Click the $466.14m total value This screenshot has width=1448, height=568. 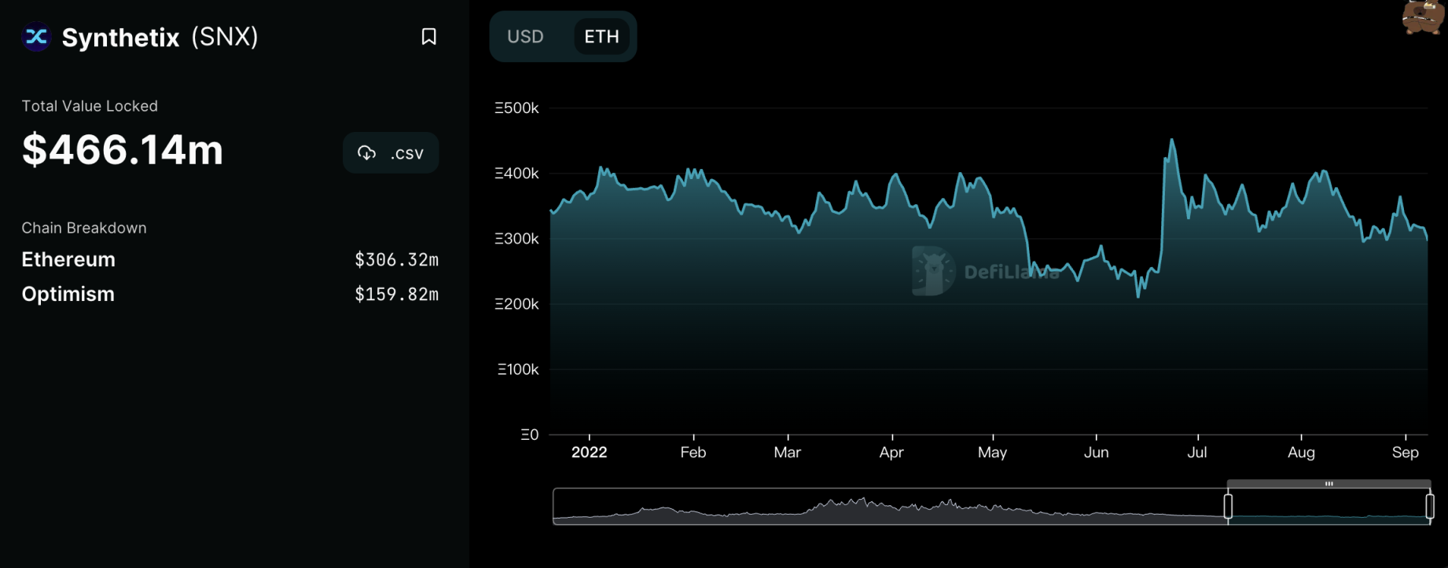coord(123,149)
